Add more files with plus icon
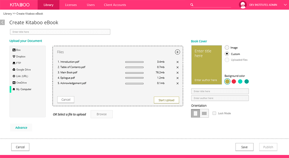This screenshot has height=158, width=289. click(177, 52)
